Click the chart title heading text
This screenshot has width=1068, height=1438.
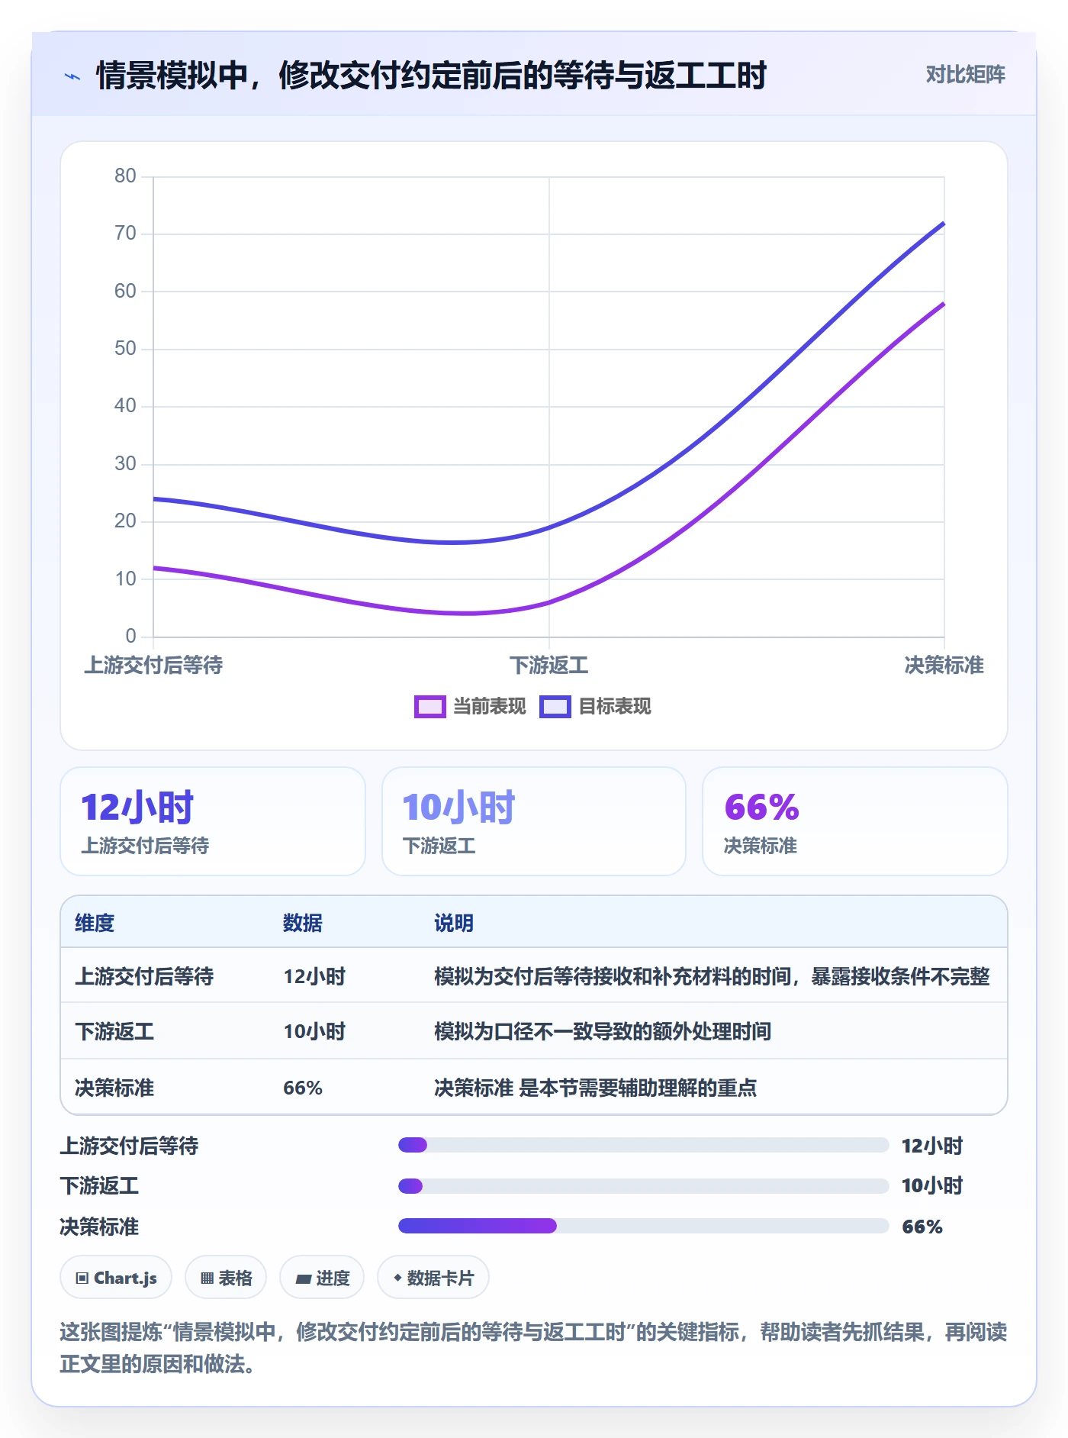tap(431, 76)
